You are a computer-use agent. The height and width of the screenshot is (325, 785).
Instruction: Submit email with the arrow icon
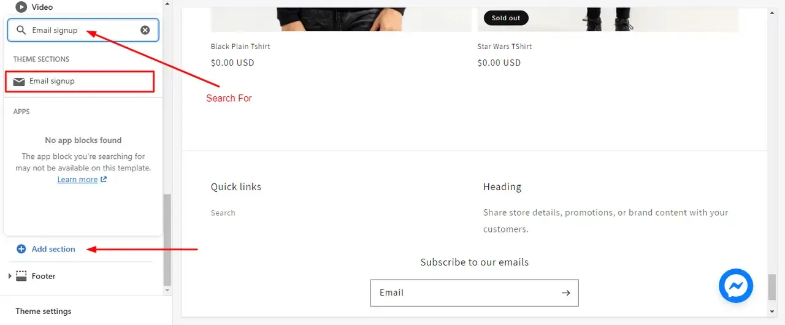[x=565, y=293]
